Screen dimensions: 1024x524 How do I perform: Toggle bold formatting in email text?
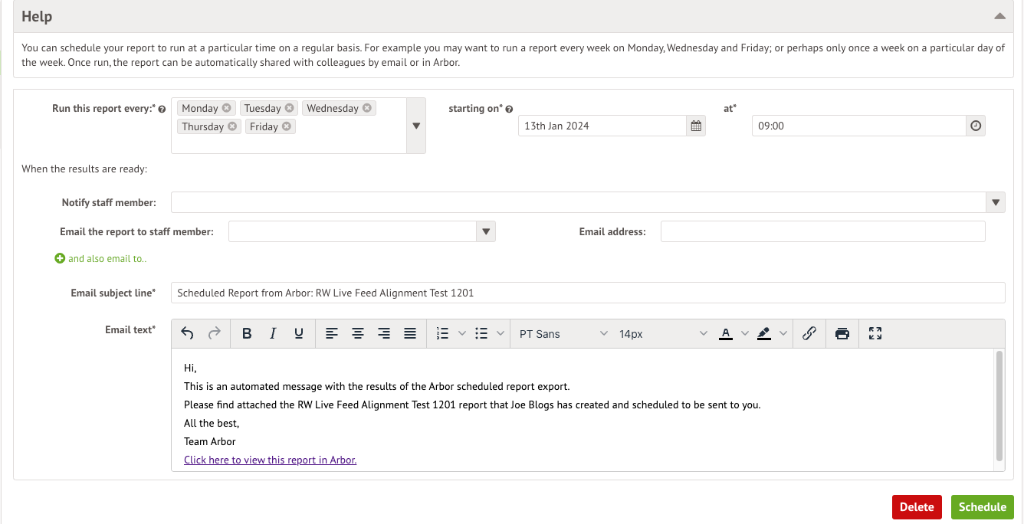pos(247,333)
